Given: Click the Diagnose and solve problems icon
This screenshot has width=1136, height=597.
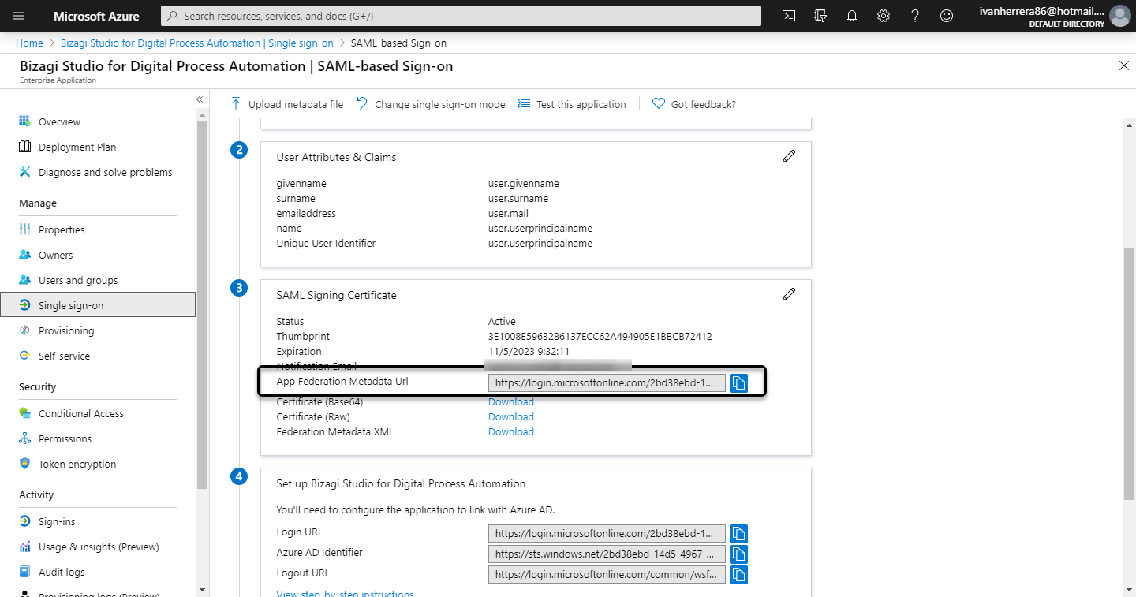Looking at the screenshot, I should click(x=24, y=172).
